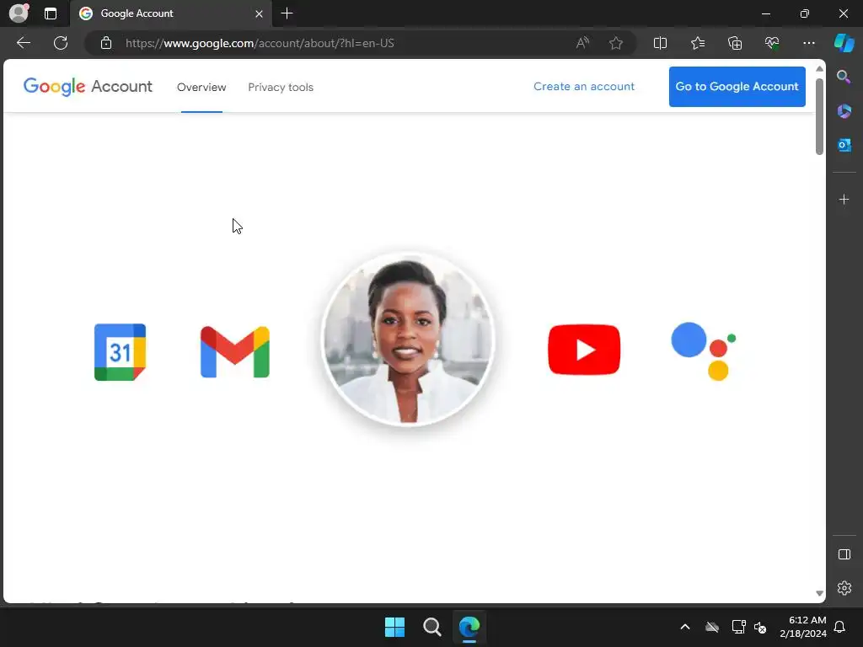Open a new tab
This screenshot has width=863, height=647.
(x=287, y=13)
